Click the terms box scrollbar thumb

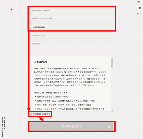[112, 63]
